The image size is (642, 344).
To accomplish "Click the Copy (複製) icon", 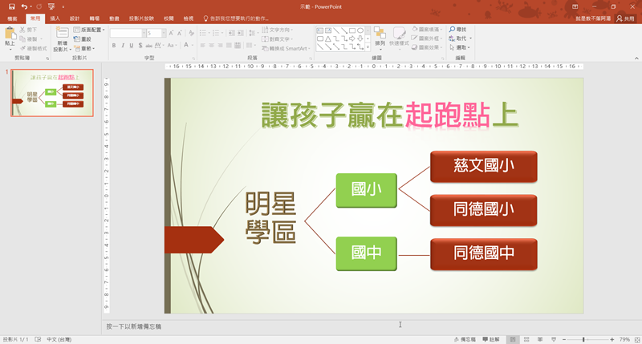I will click(22, 38).
